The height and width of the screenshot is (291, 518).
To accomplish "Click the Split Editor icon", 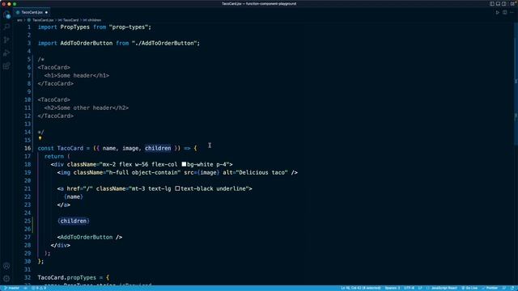I will 505,13.
